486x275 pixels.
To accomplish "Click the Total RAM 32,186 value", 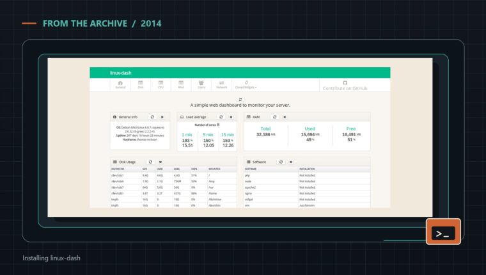I will tap(265, 134).
